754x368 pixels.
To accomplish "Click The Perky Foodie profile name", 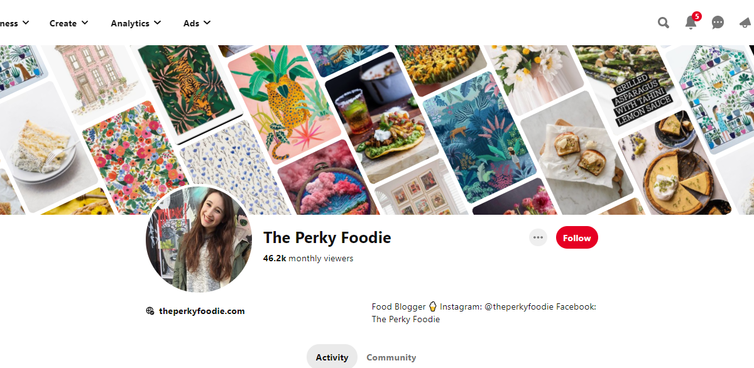I will pos(327,237).
